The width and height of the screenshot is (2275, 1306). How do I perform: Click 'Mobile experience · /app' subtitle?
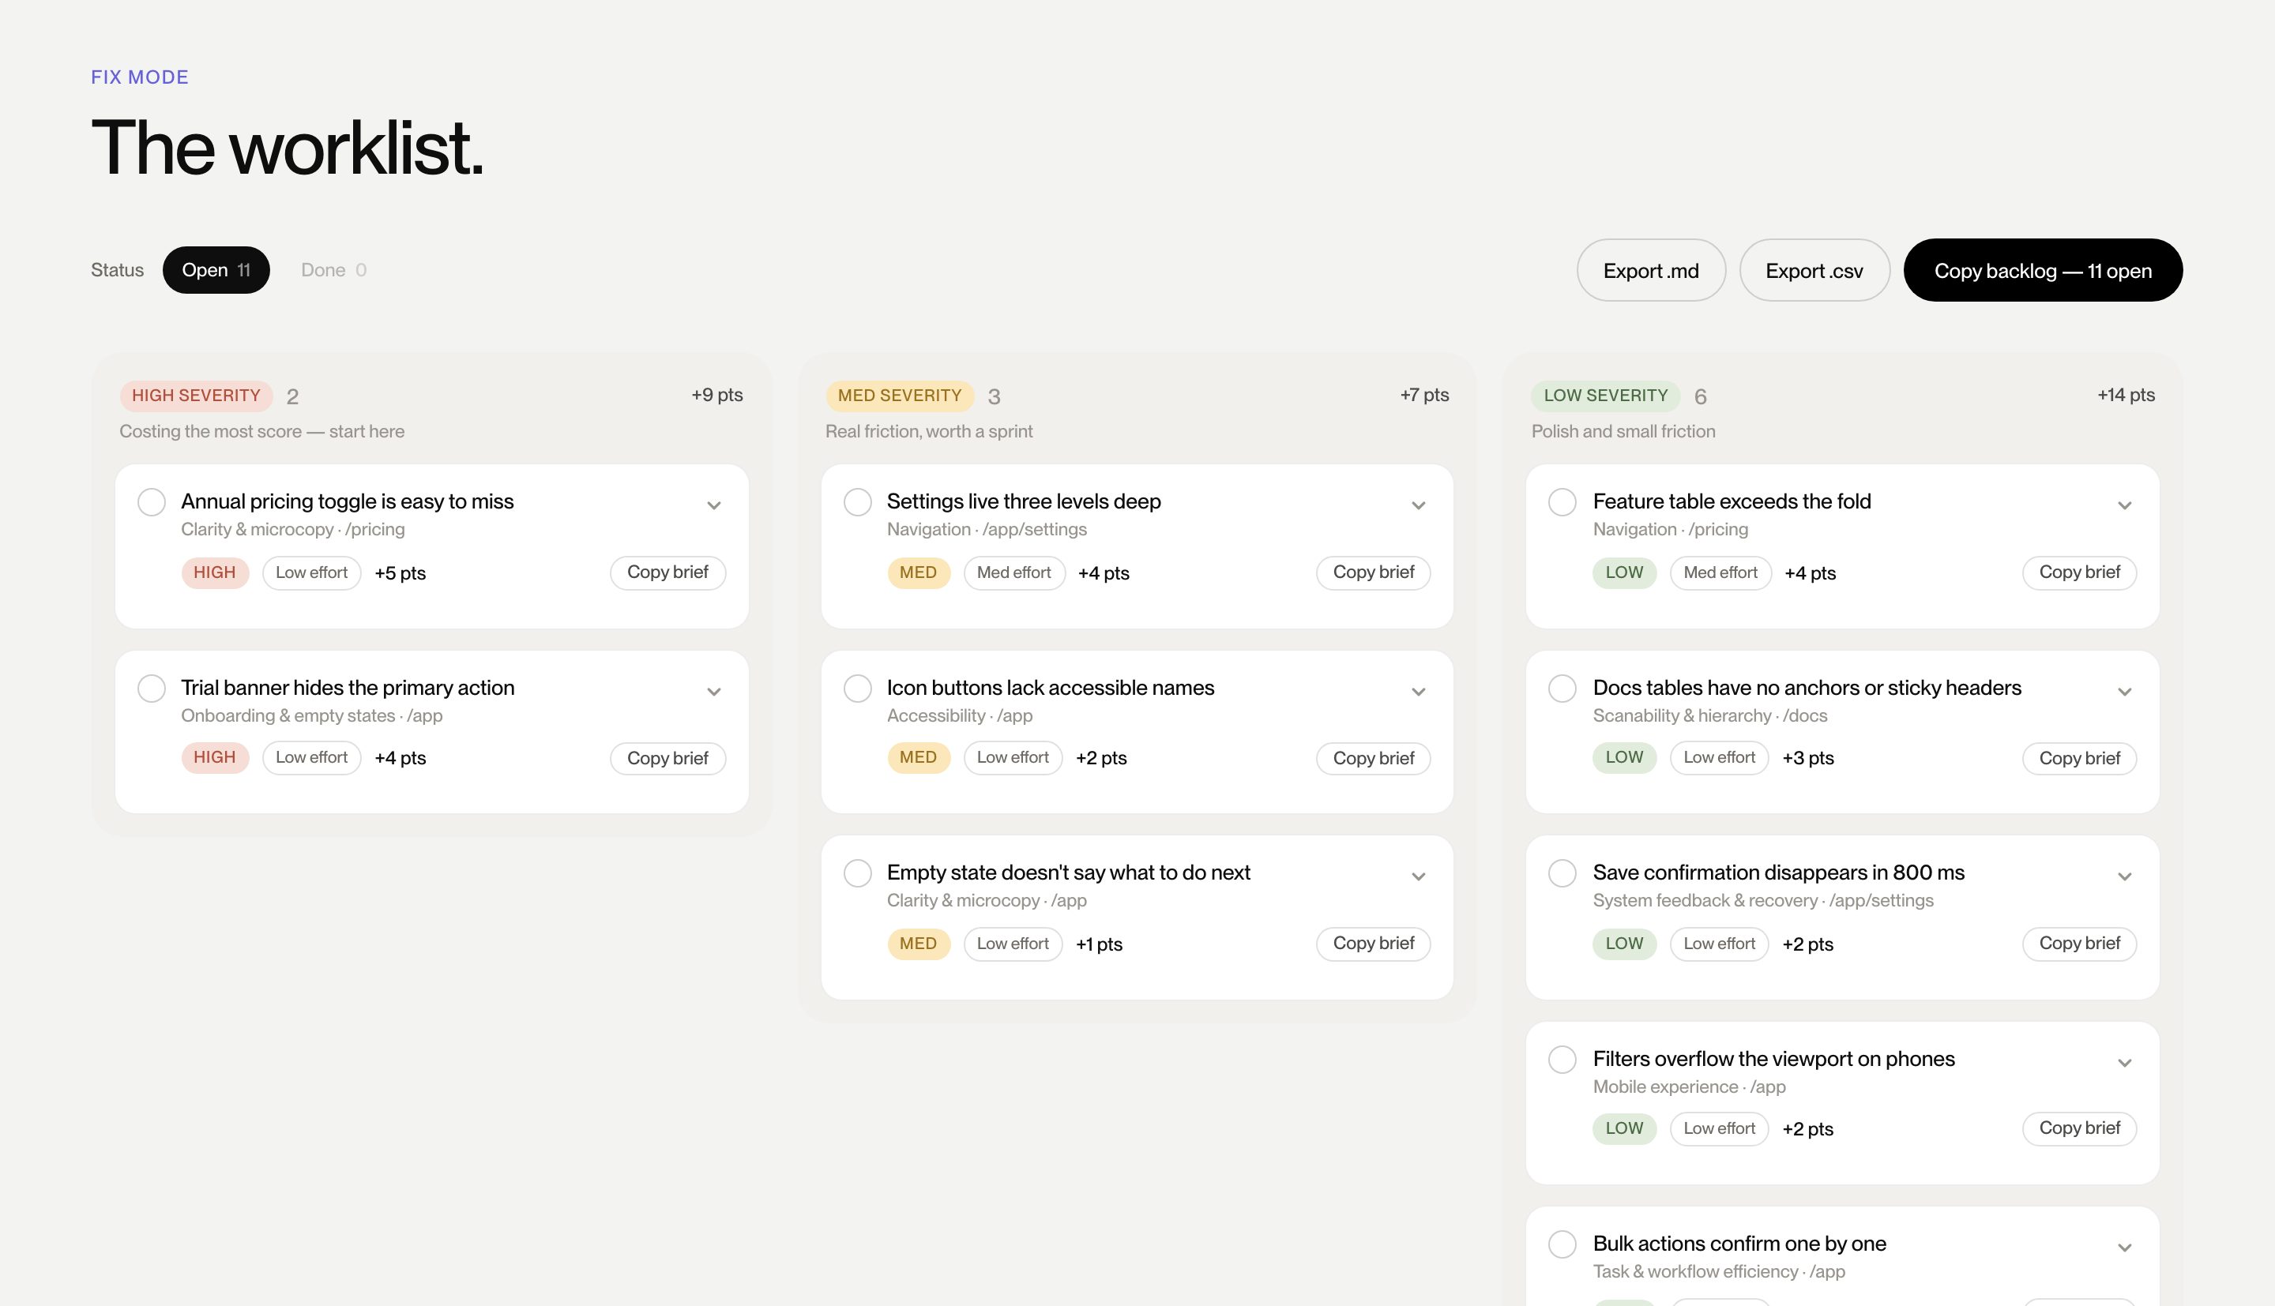1689,1087
